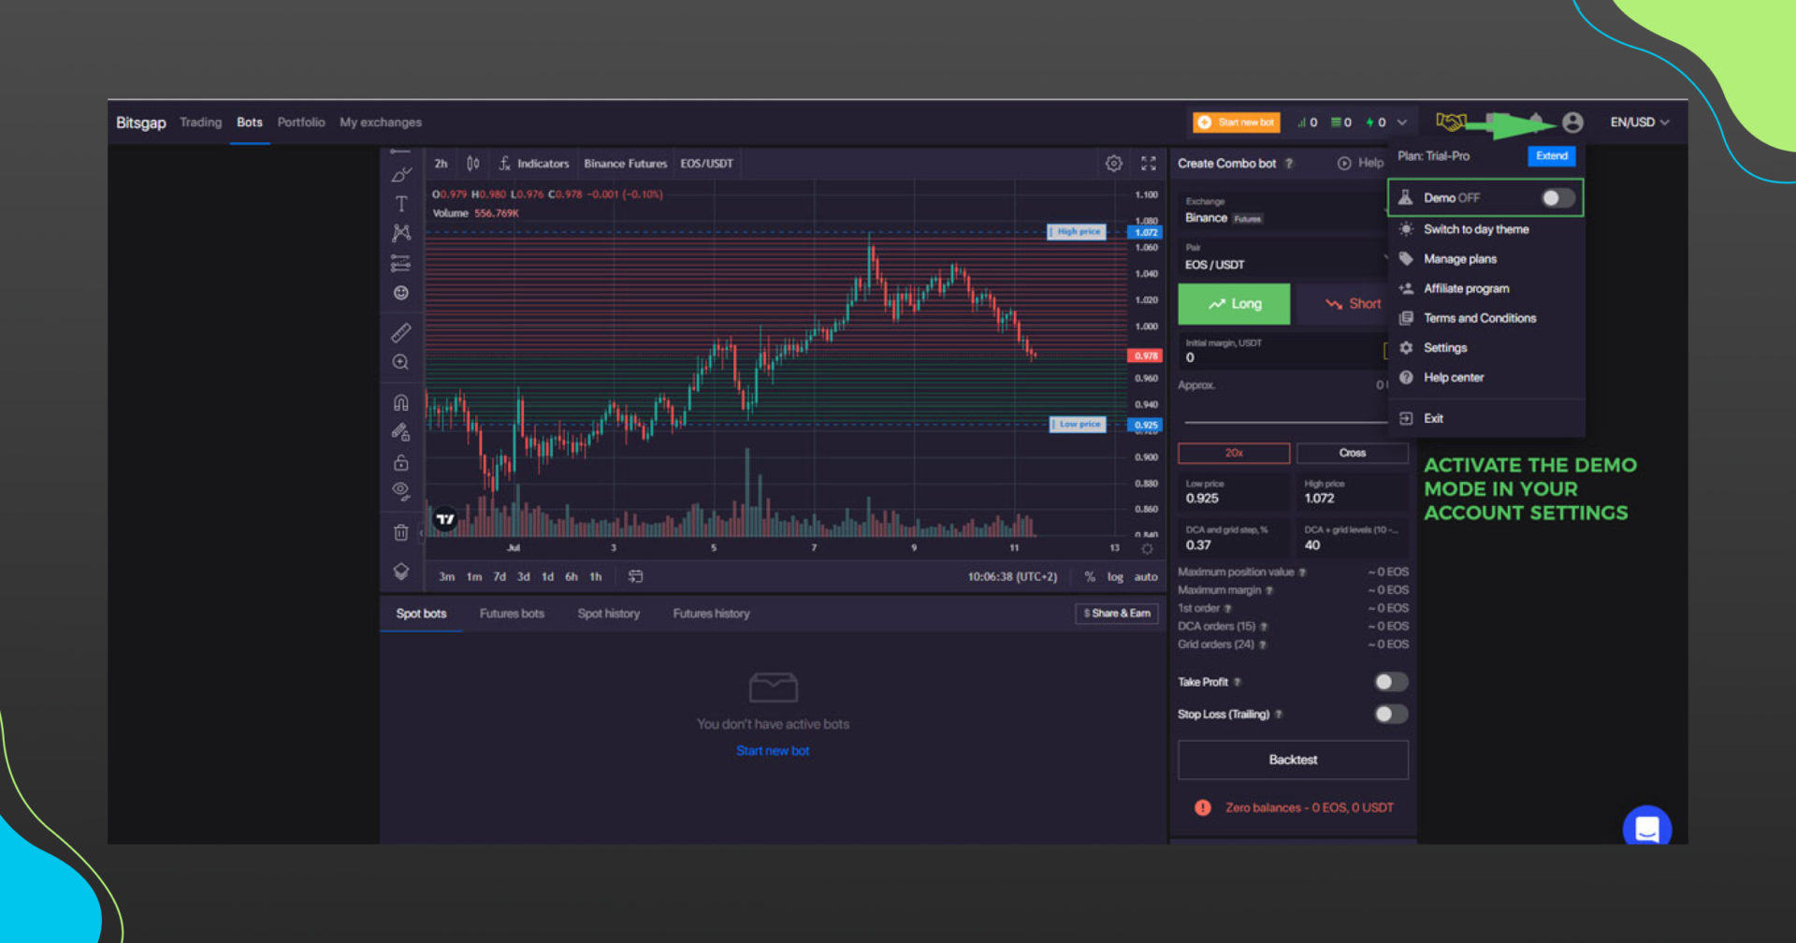Click the Initial margin input field
The image size is (1796, 943).
point(1282,356)
